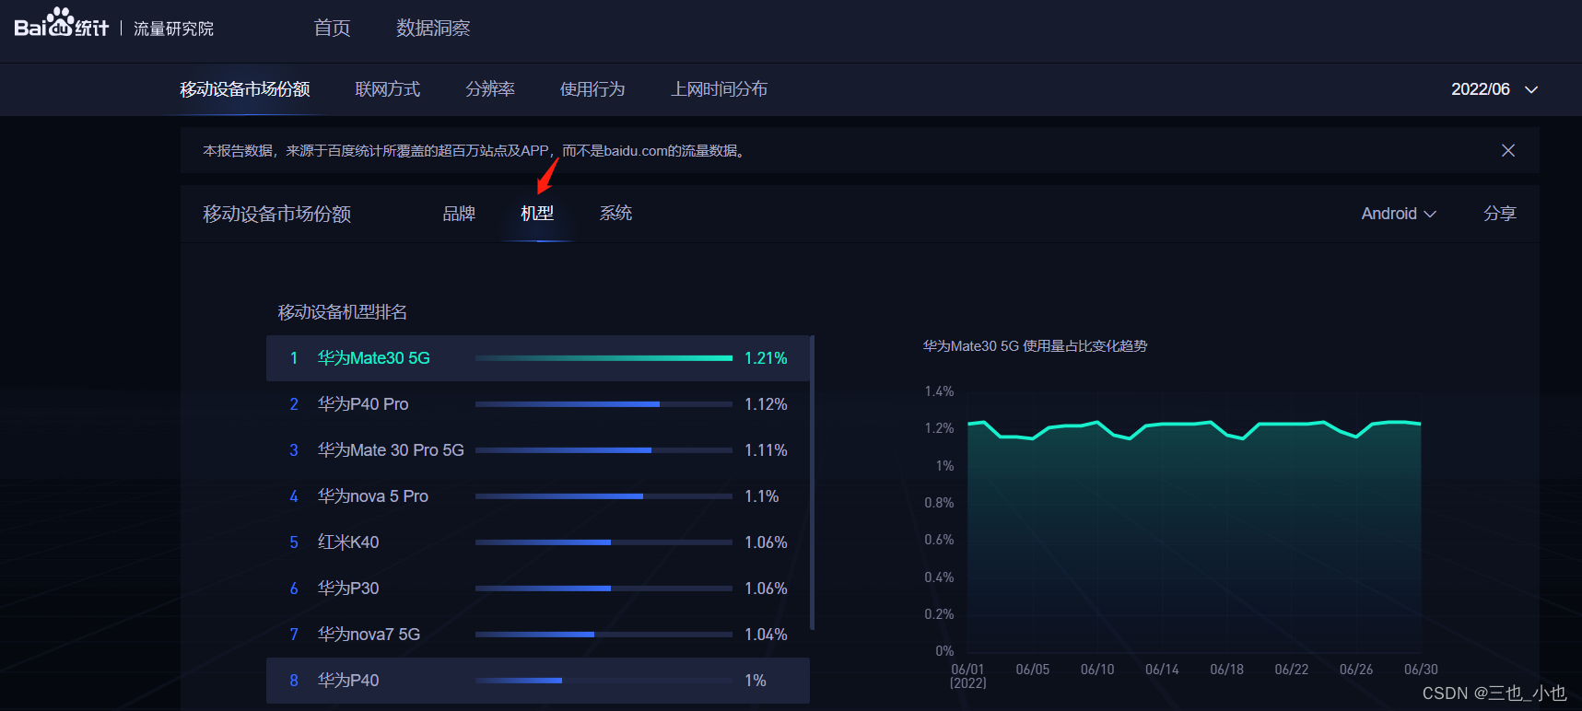Viewport: 1582px width, 711px height.
Task: Go to 首页 in top navigation
Action: (x=332, y=29)
